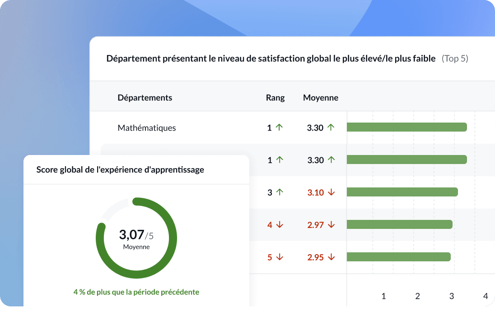Screen dimensions: 495x310
Task: Click the rank up arrow in the second row
Action: 280,160
